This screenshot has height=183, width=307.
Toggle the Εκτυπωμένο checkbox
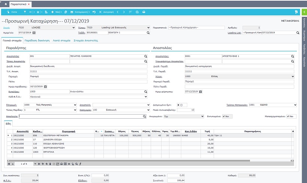[x=224, y=116]
